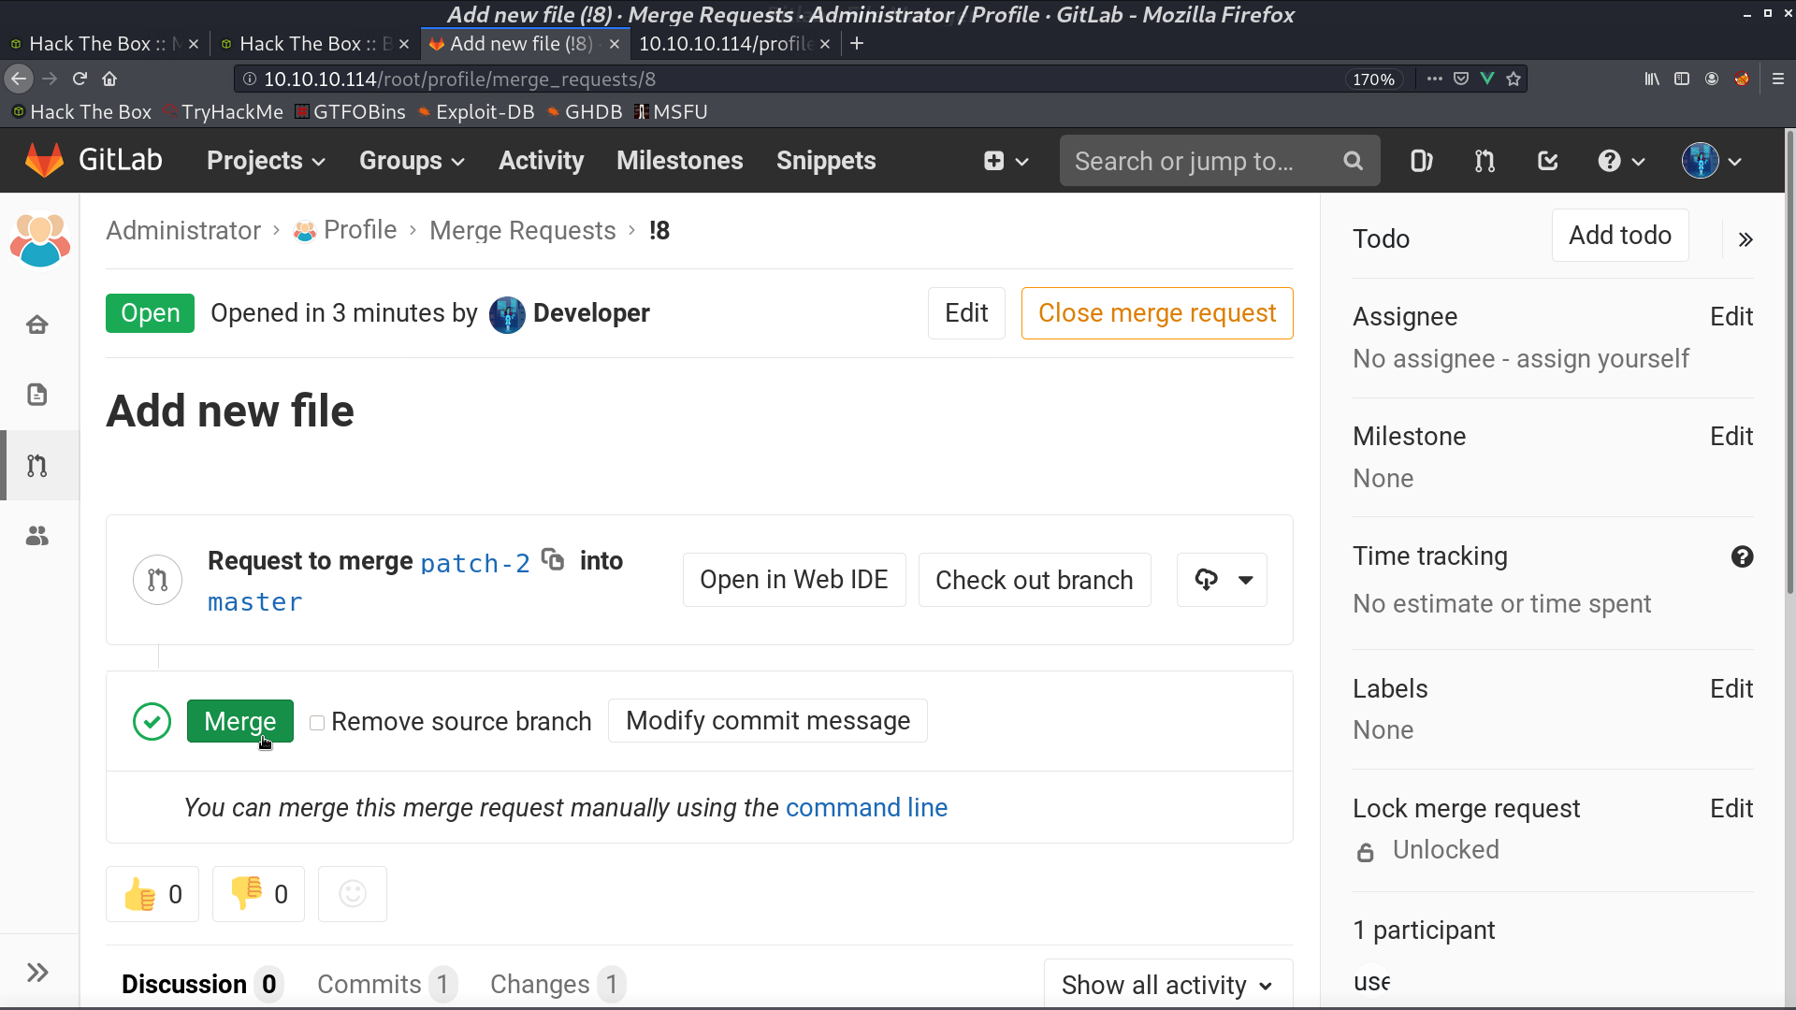This screenshot has width=1796, height=1010.
Task: Switch to the 10.10.10.114/profile browser tab
Action: point(733,43)
